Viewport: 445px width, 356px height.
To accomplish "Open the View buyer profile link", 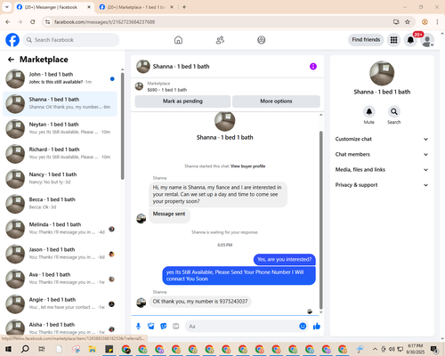I will [247, 166].
